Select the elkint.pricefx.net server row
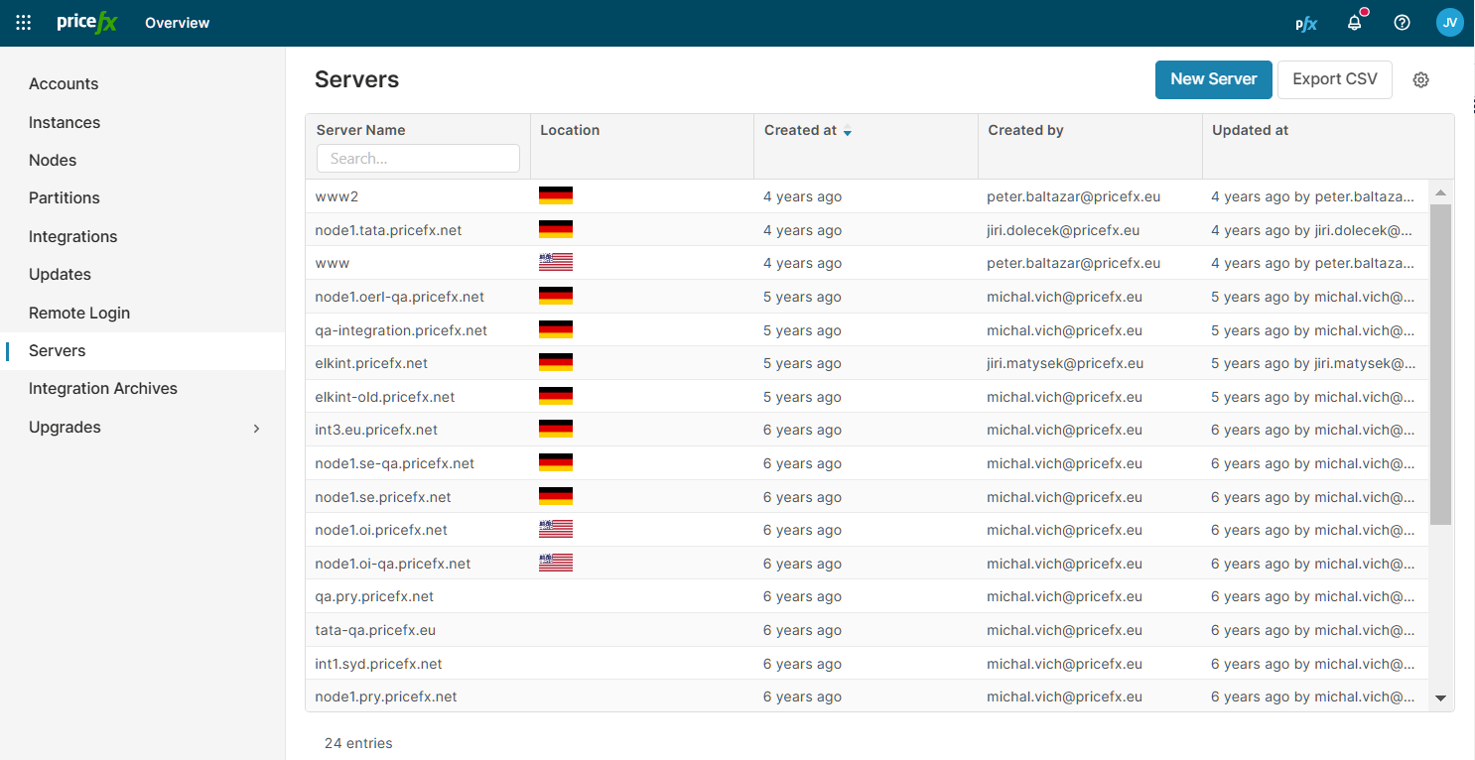Viewport: 1475px width, 760px height. pos(371,364)
